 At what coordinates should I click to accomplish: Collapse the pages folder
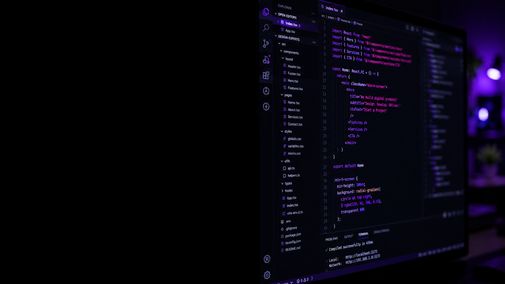coord(282,95)
